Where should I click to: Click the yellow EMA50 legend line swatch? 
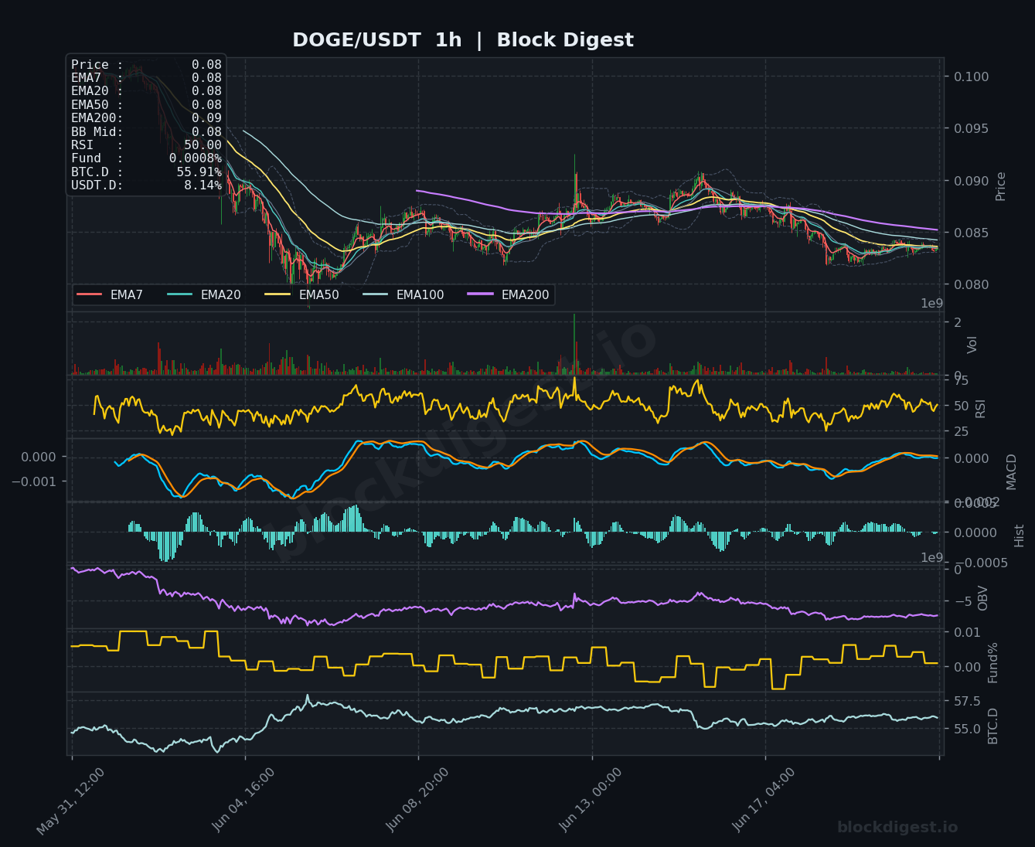[x=277, y=294]
